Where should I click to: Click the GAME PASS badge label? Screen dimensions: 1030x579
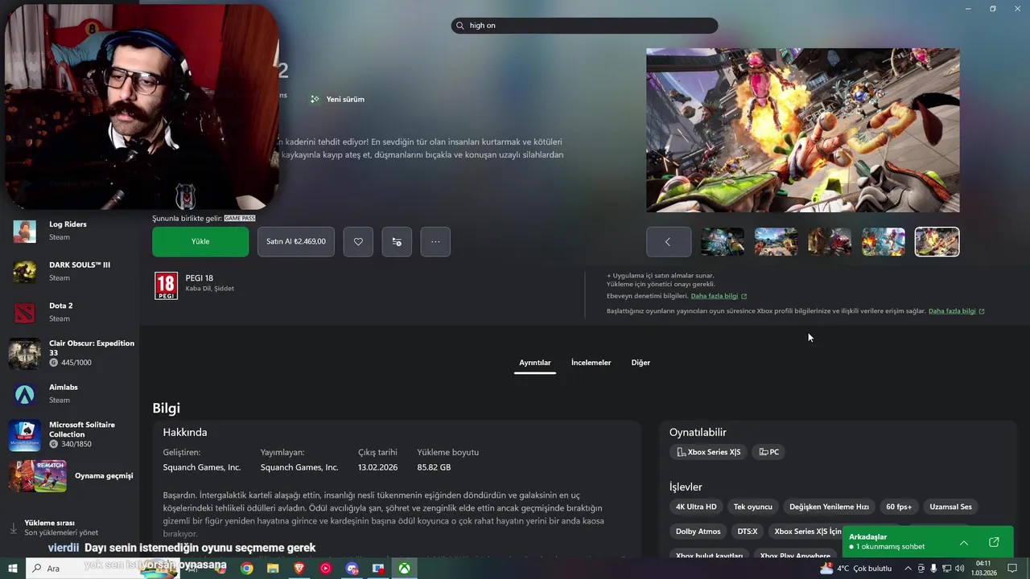pos(240,219)
